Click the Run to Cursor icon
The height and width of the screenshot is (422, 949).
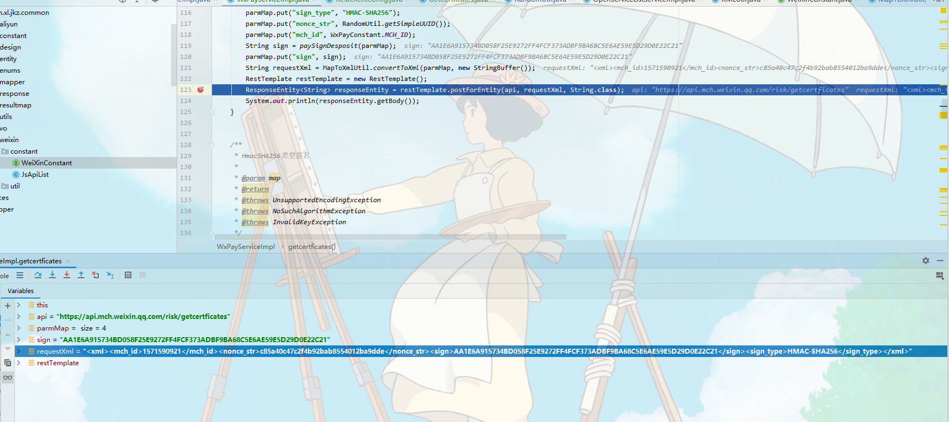tap(110, 275)
